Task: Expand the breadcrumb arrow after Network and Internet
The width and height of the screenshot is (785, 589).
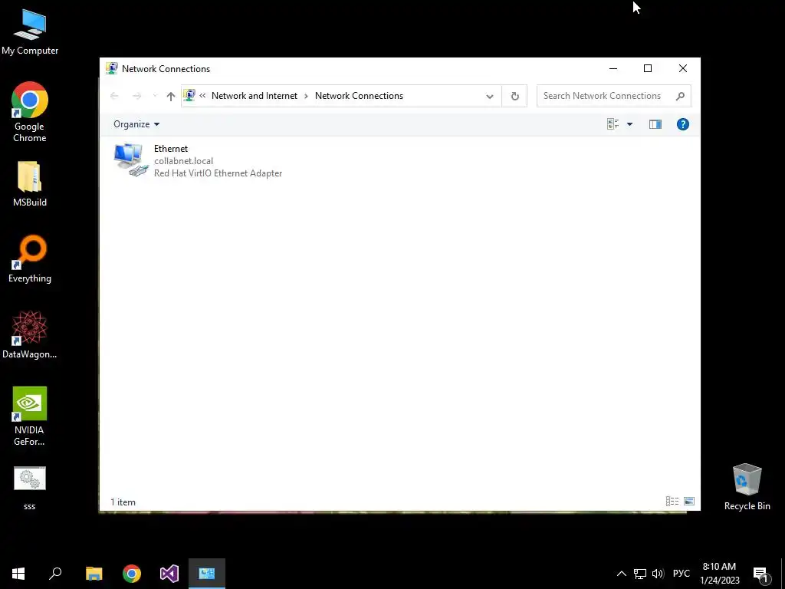Action: [306, 96]
